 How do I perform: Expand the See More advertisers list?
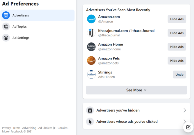(x=136, y=90)
